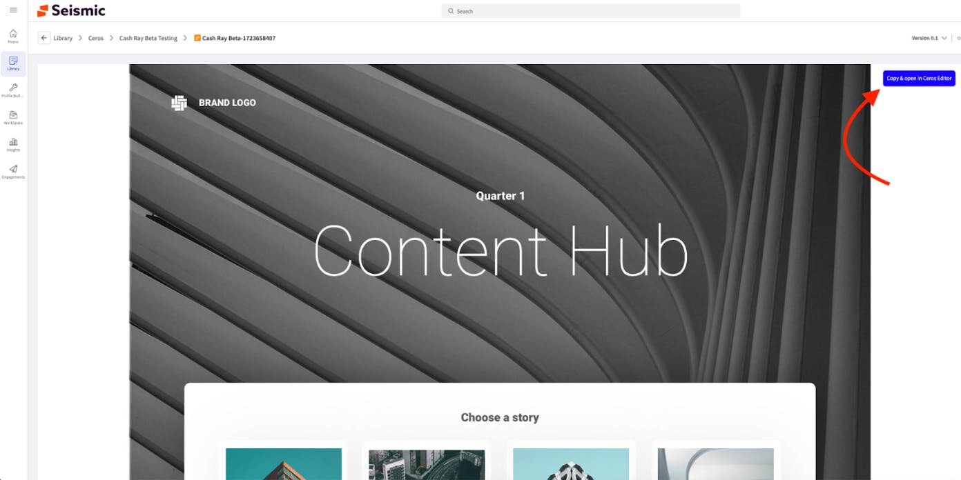Open Cash Ray Beta Testing breadcrumb
Viewport: 961px width, 480px height.
tap(148, 38)
